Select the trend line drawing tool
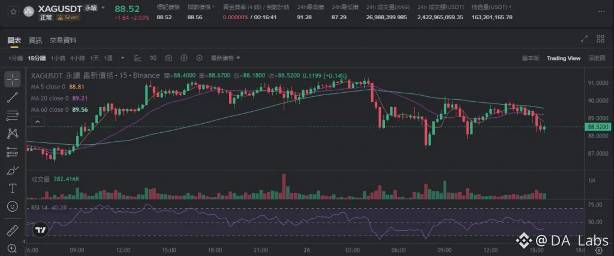614x256 pixels. click(13, 97)
